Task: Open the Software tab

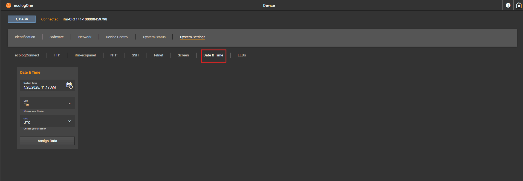Action: coord(57,37)
